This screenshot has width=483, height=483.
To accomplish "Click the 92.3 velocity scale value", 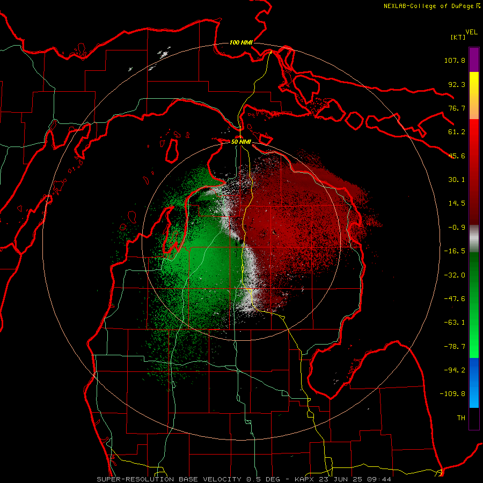I will [457, 84].
